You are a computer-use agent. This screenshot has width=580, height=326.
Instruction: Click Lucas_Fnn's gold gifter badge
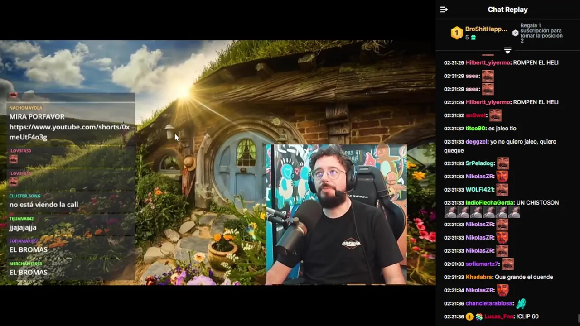coord(469,316)
